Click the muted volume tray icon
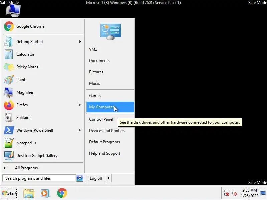Screen dimensions: 267x200 pyautogui.click(x=234, y=193)
